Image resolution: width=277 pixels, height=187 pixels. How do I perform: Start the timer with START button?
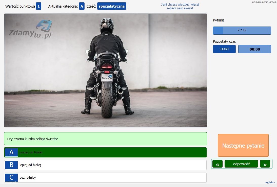224,49
